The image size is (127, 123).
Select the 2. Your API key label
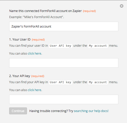tap(20, 76)
